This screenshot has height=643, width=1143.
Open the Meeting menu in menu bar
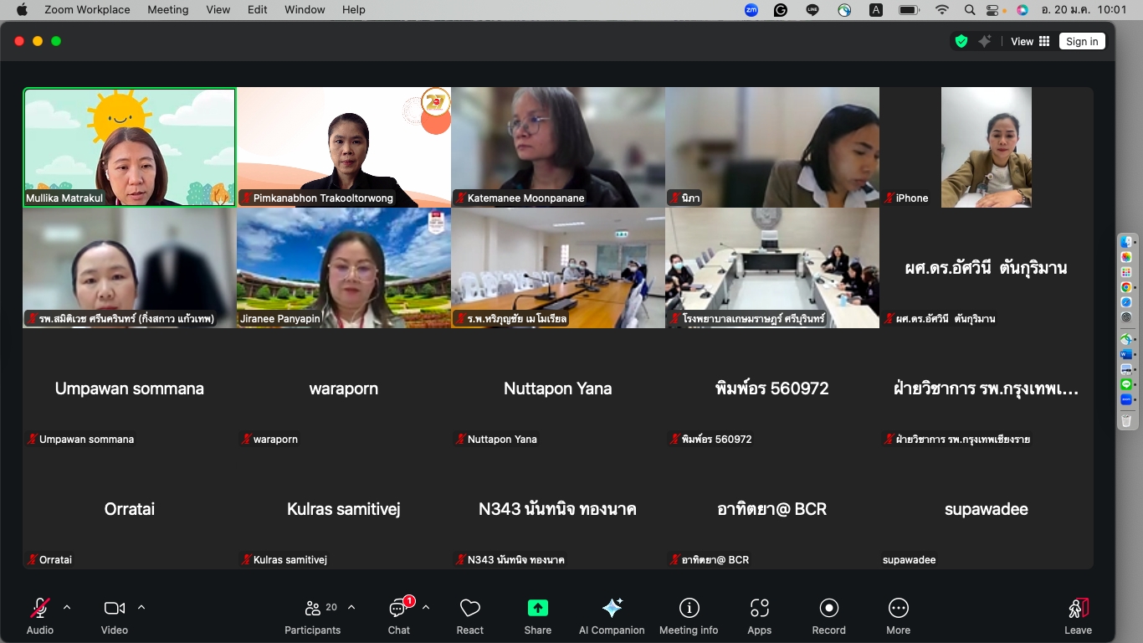(x=167, y=10)
